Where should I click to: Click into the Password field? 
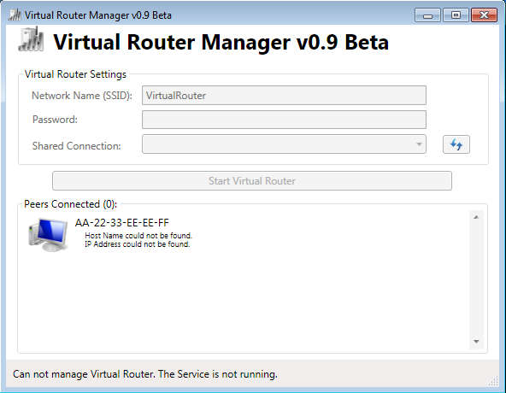pos(284,120)
